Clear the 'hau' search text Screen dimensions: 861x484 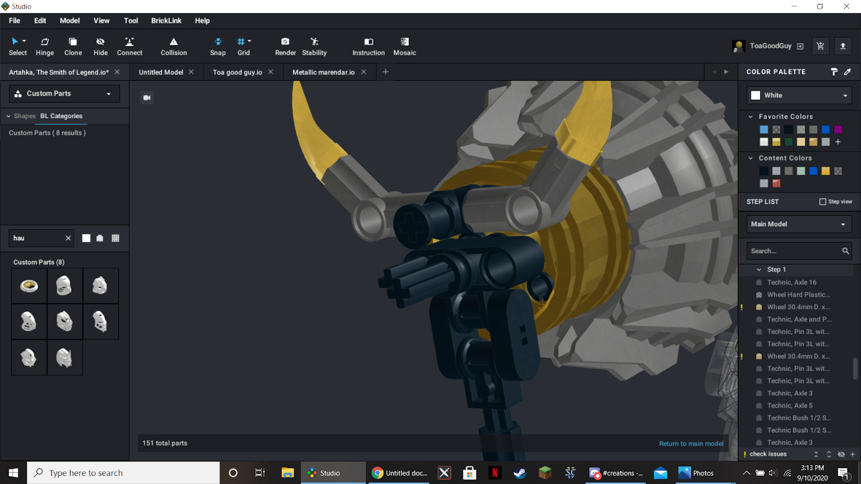68,238
